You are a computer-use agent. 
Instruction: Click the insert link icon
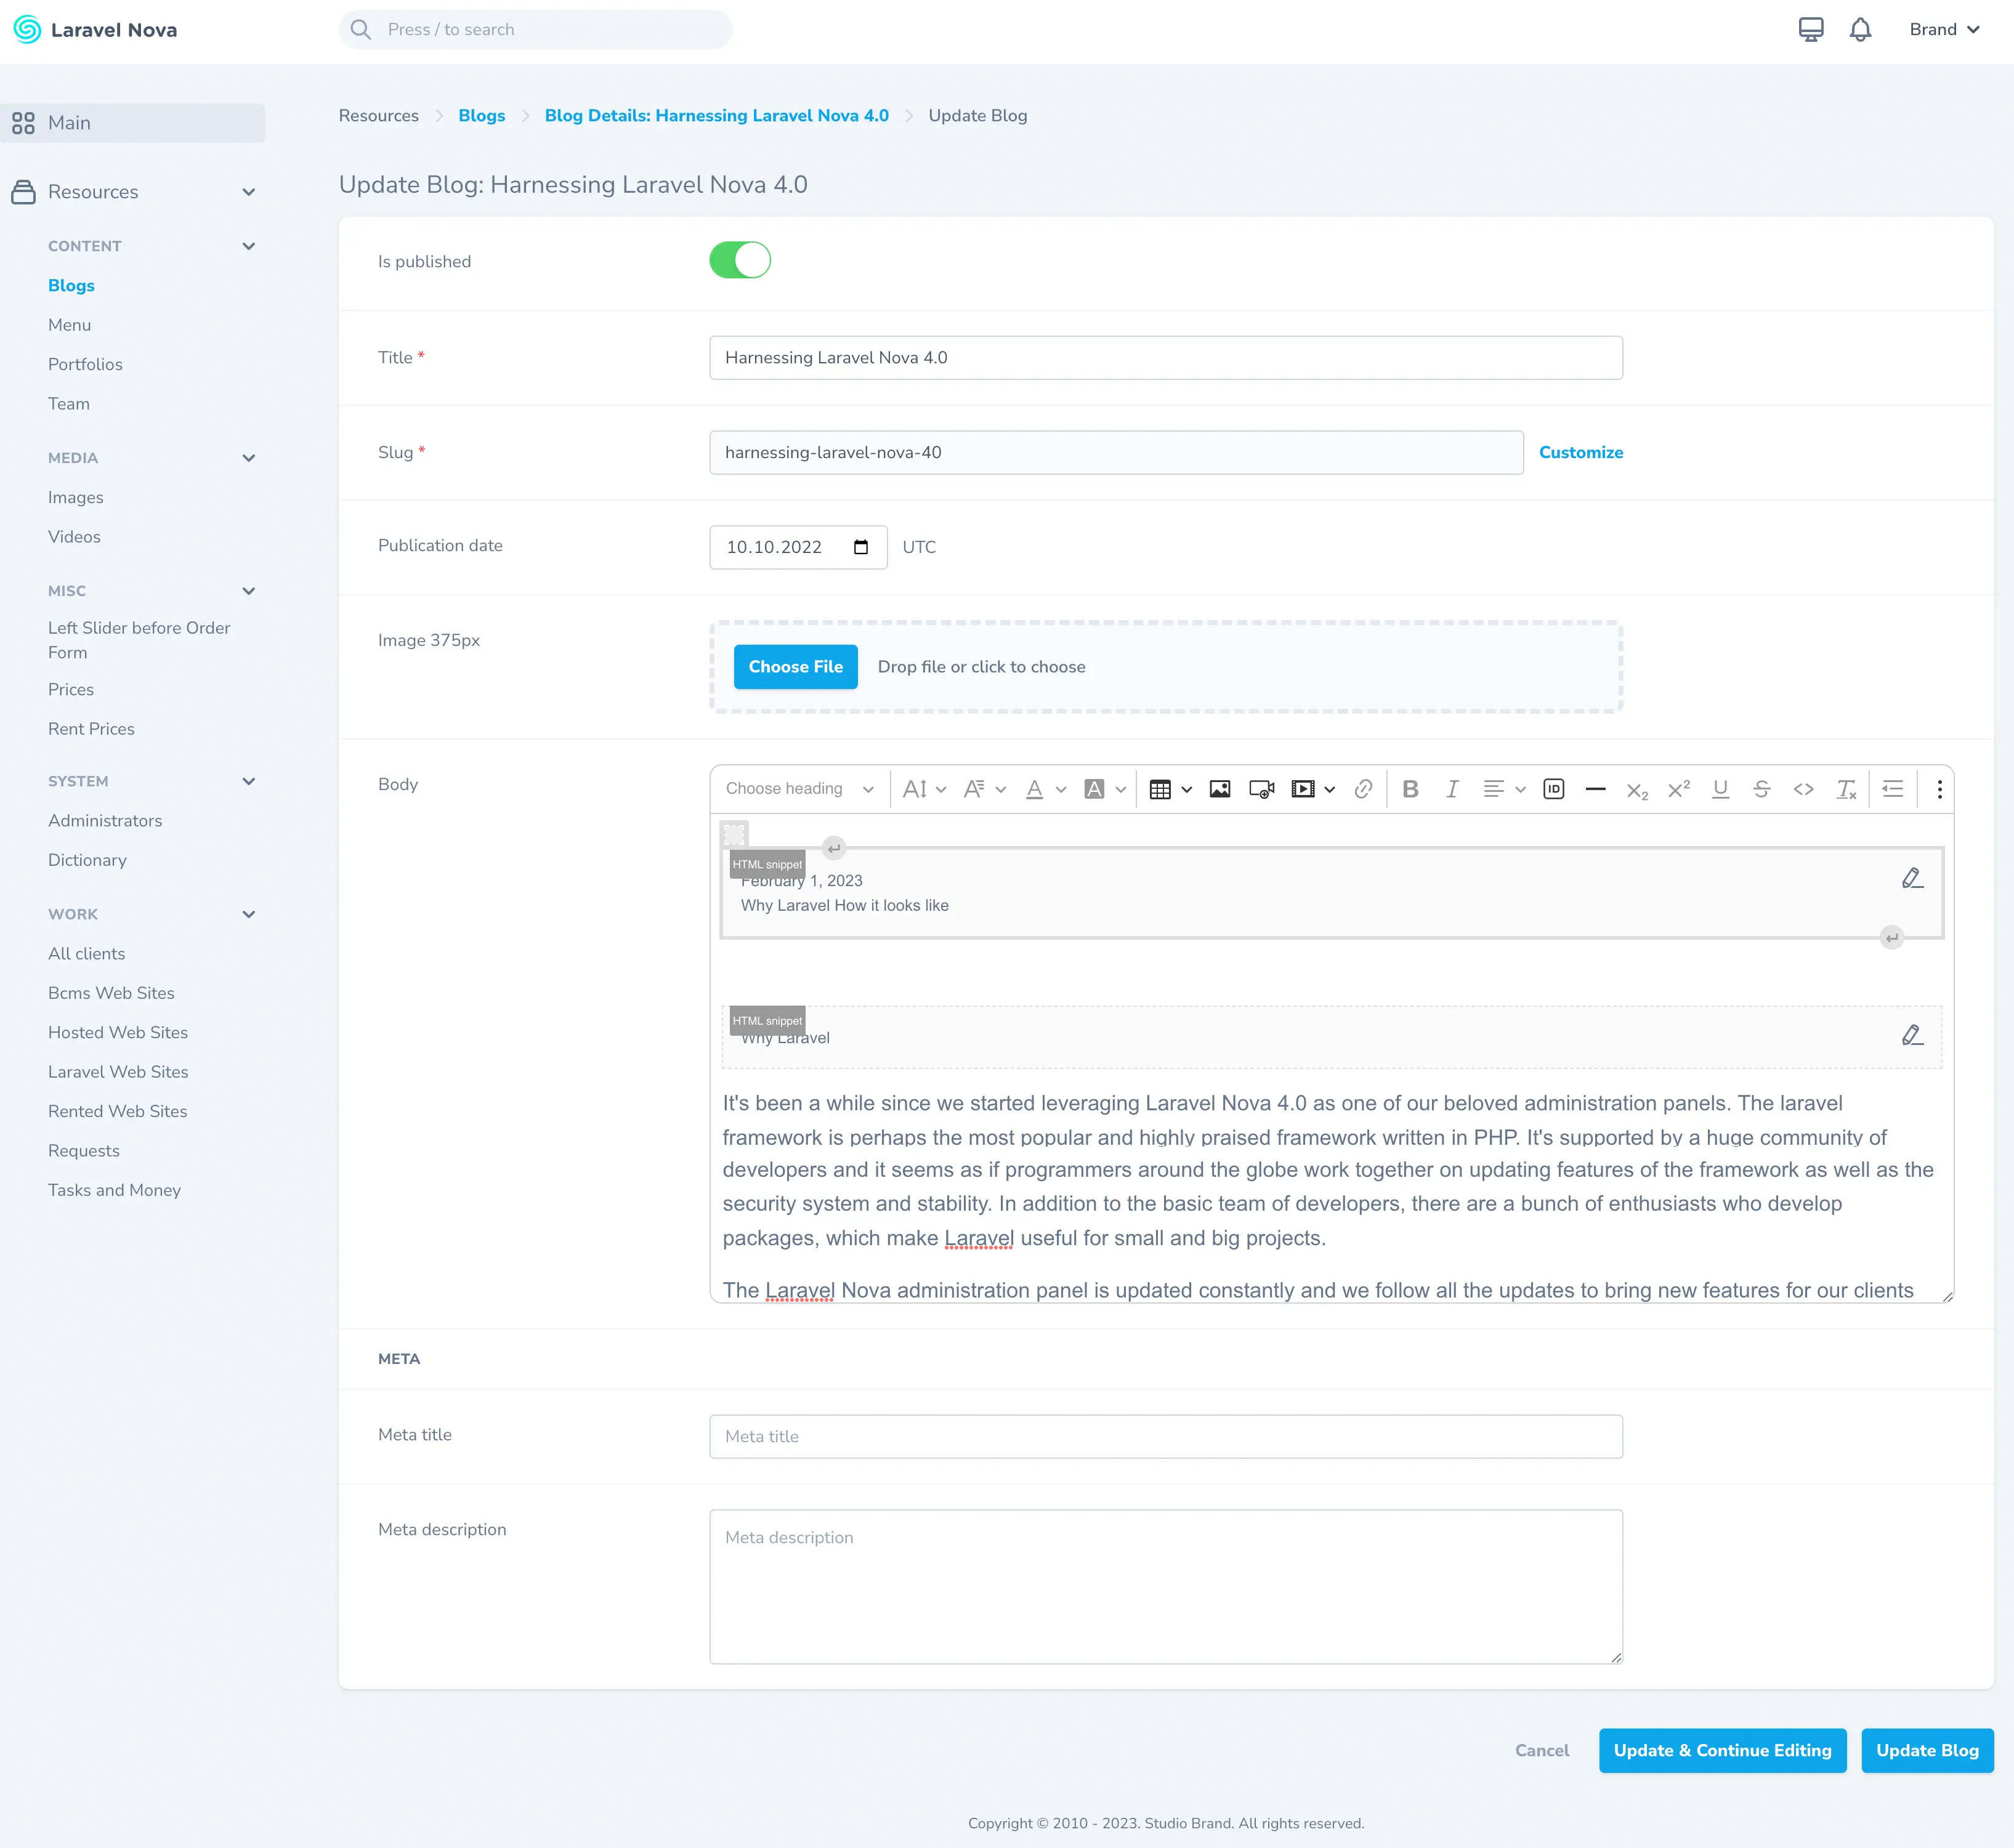1363,789
